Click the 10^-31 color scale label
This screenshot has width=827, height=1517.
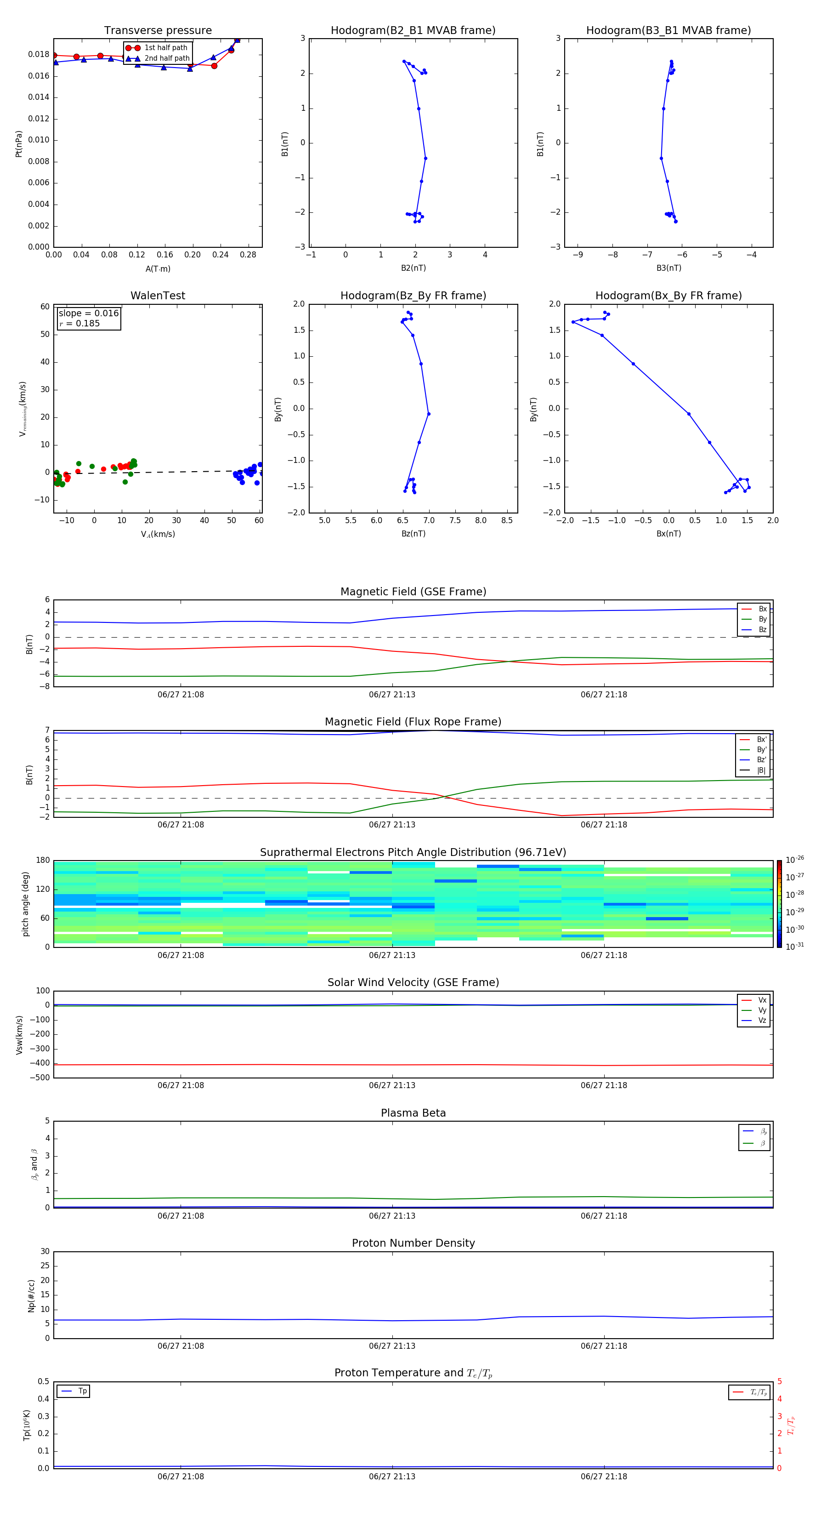794,947
